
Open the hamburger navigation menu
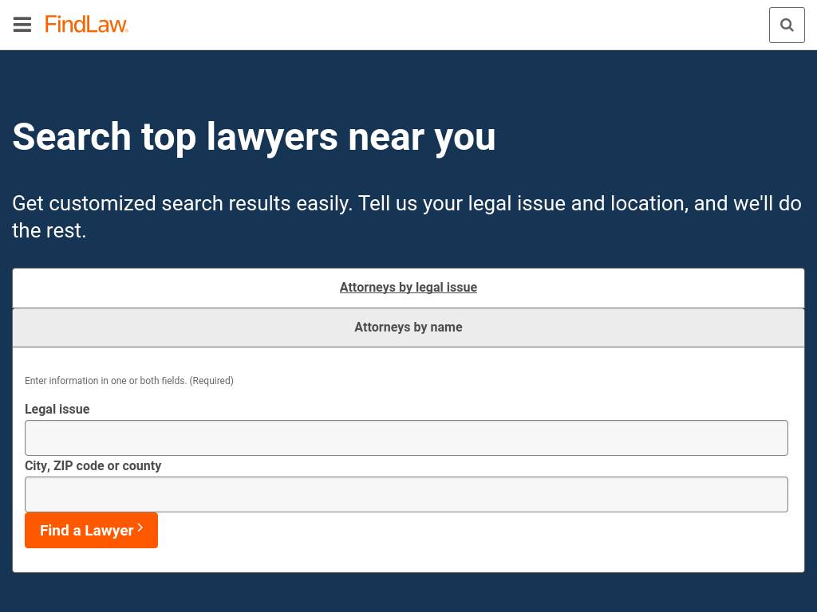tap(22, 25)
